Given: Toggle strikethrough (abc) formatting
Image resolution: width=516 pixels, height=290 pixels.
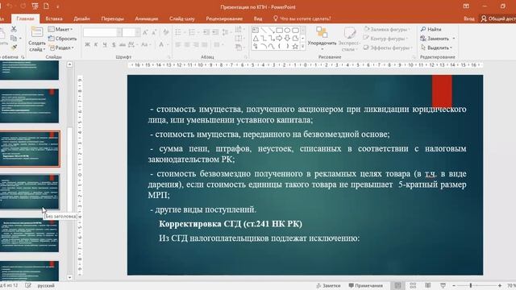Looking at the screenshot, I should click(x=122, y=45).
